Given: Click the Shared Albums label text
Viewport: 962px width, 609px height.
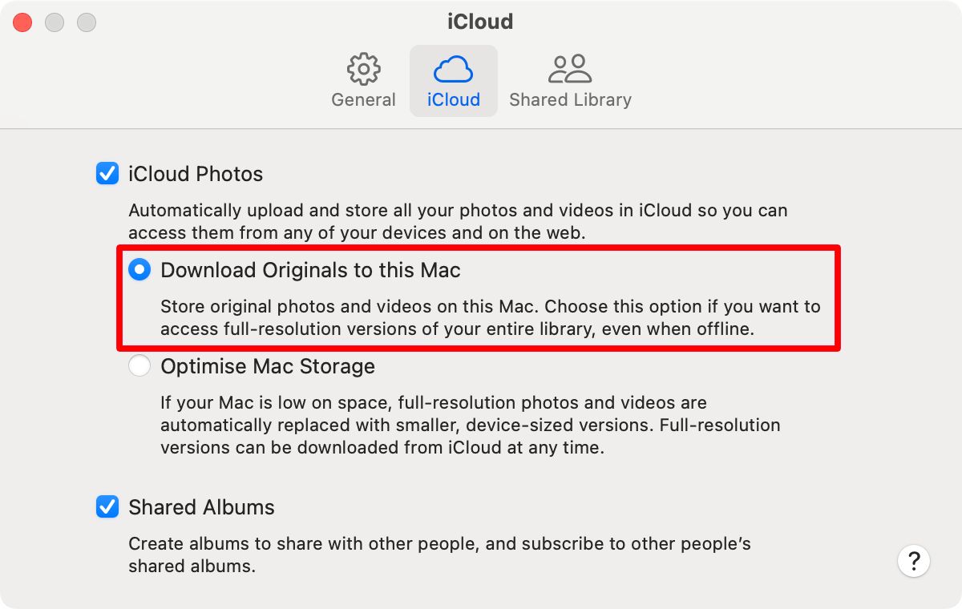Looking at the screenshot, I should point(201,506).
